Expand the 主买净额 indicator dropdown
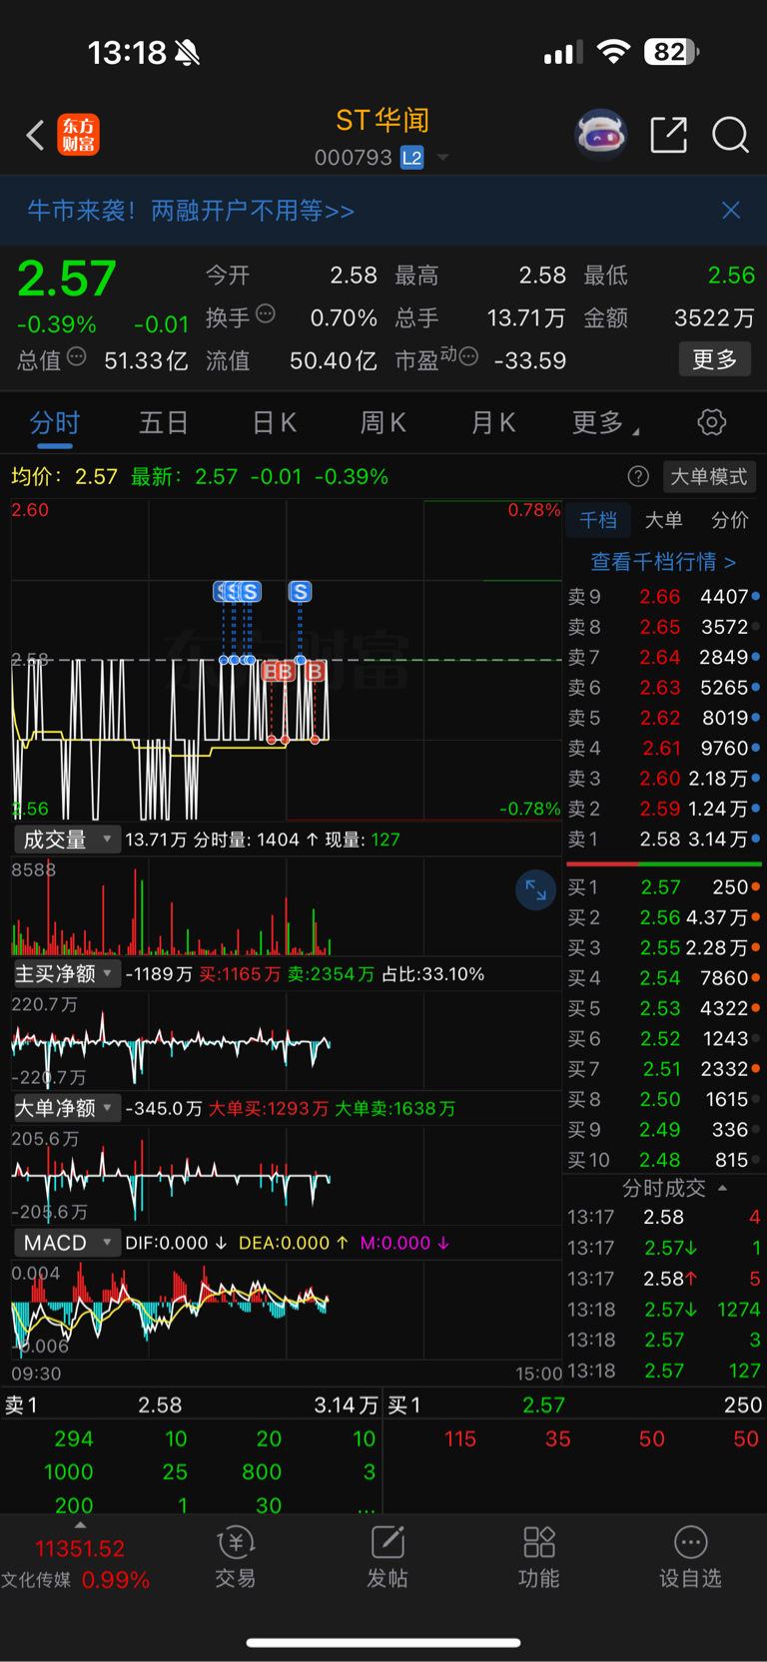The height and width of the screenshot is (1662, 767). click(x=67, y=973)
